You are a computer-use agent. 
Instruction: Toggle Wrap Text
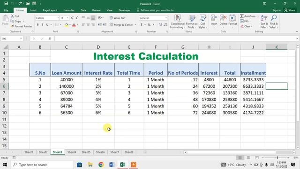point(118,18)
